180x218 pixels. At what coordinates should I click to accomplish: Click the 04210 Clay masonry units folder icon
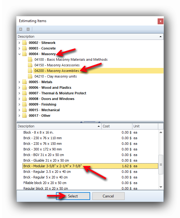tap(30, 76)
